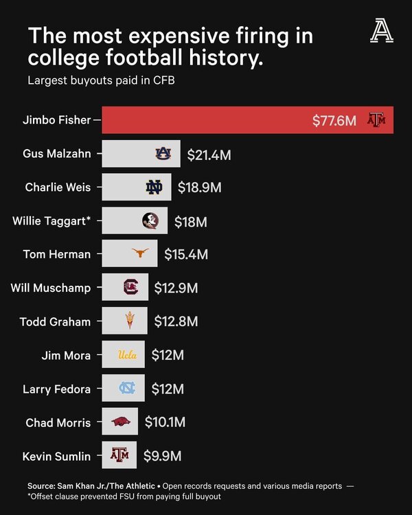
Task: Click the Willie Taggart* name label
Action: (x=51, y=221)
